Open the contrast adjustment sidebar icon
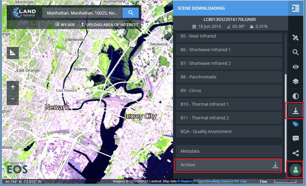The width and height of the screenshot is (306, 186). [x=295, y=96]
